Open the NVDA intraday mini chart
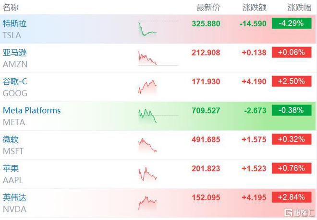 [147, 203]
